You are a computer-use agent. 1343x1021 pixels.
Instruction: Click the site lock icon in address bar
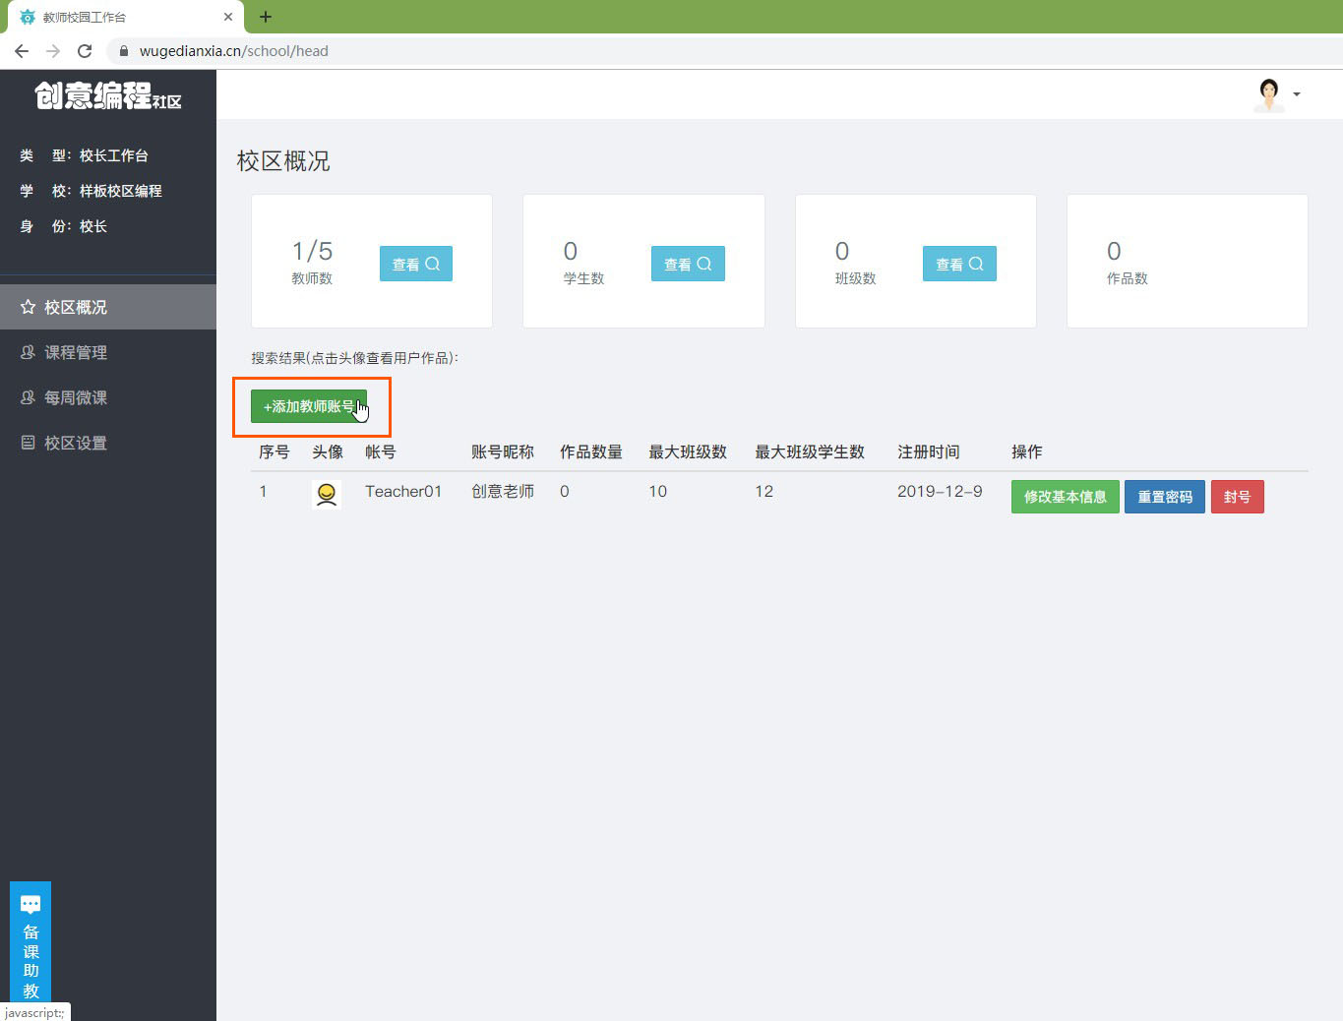(124, 51)
